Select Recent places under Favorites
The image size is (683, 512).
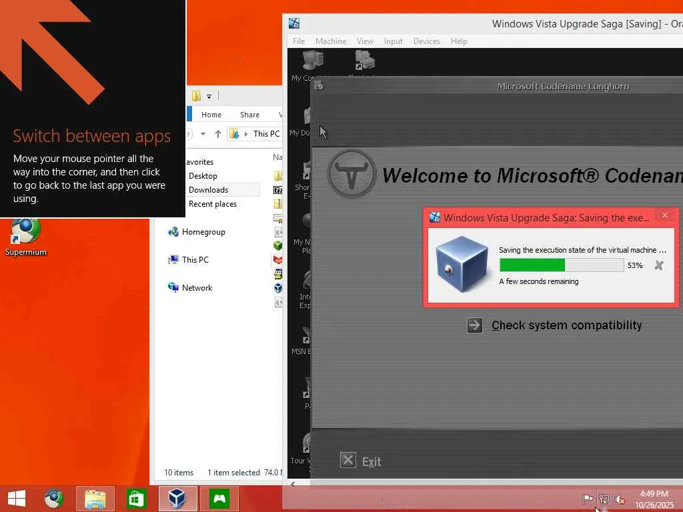coord(213,204)
